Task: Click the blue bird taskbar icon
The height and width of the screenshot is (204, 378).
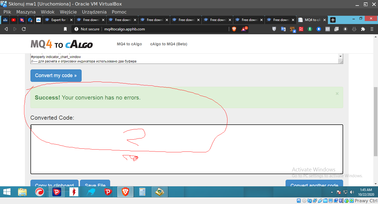Action: click(x=91, y=192)
